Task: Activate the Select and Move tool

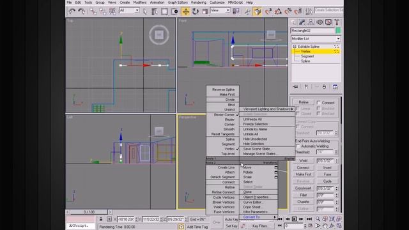Action: (185, 11)
